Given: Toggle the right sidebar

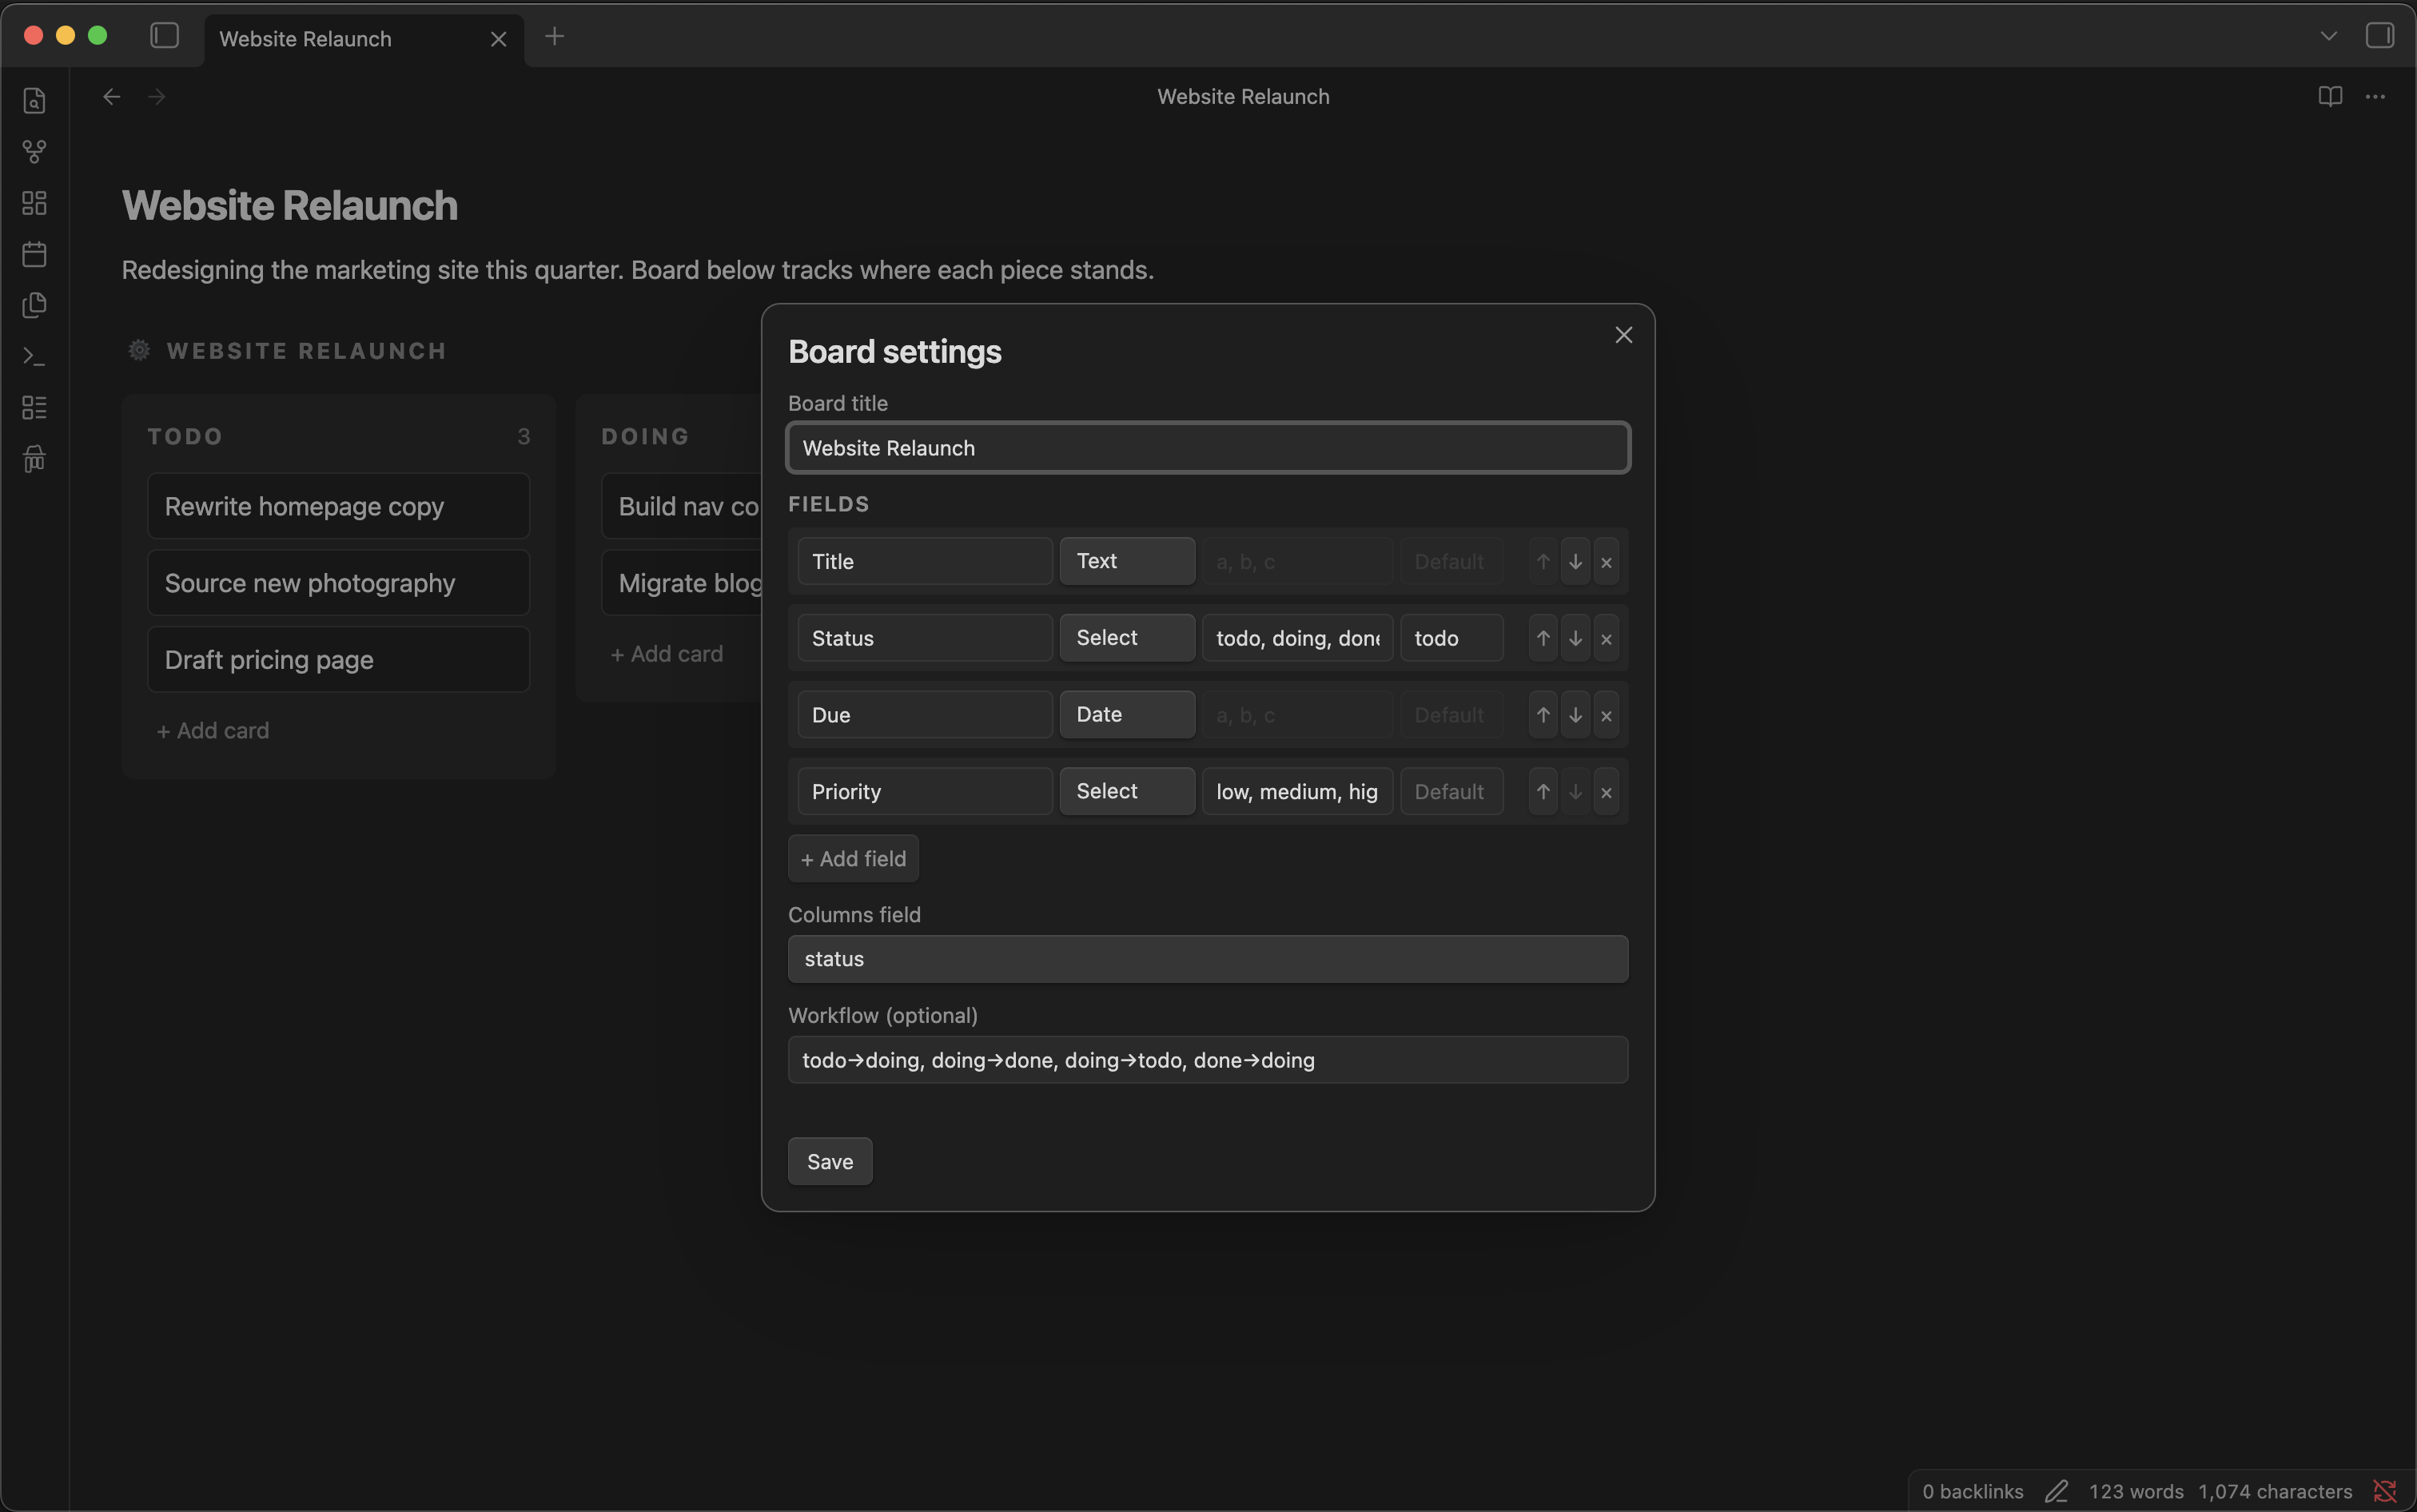Looking at the screenshot, I should tap(2379, 36).
